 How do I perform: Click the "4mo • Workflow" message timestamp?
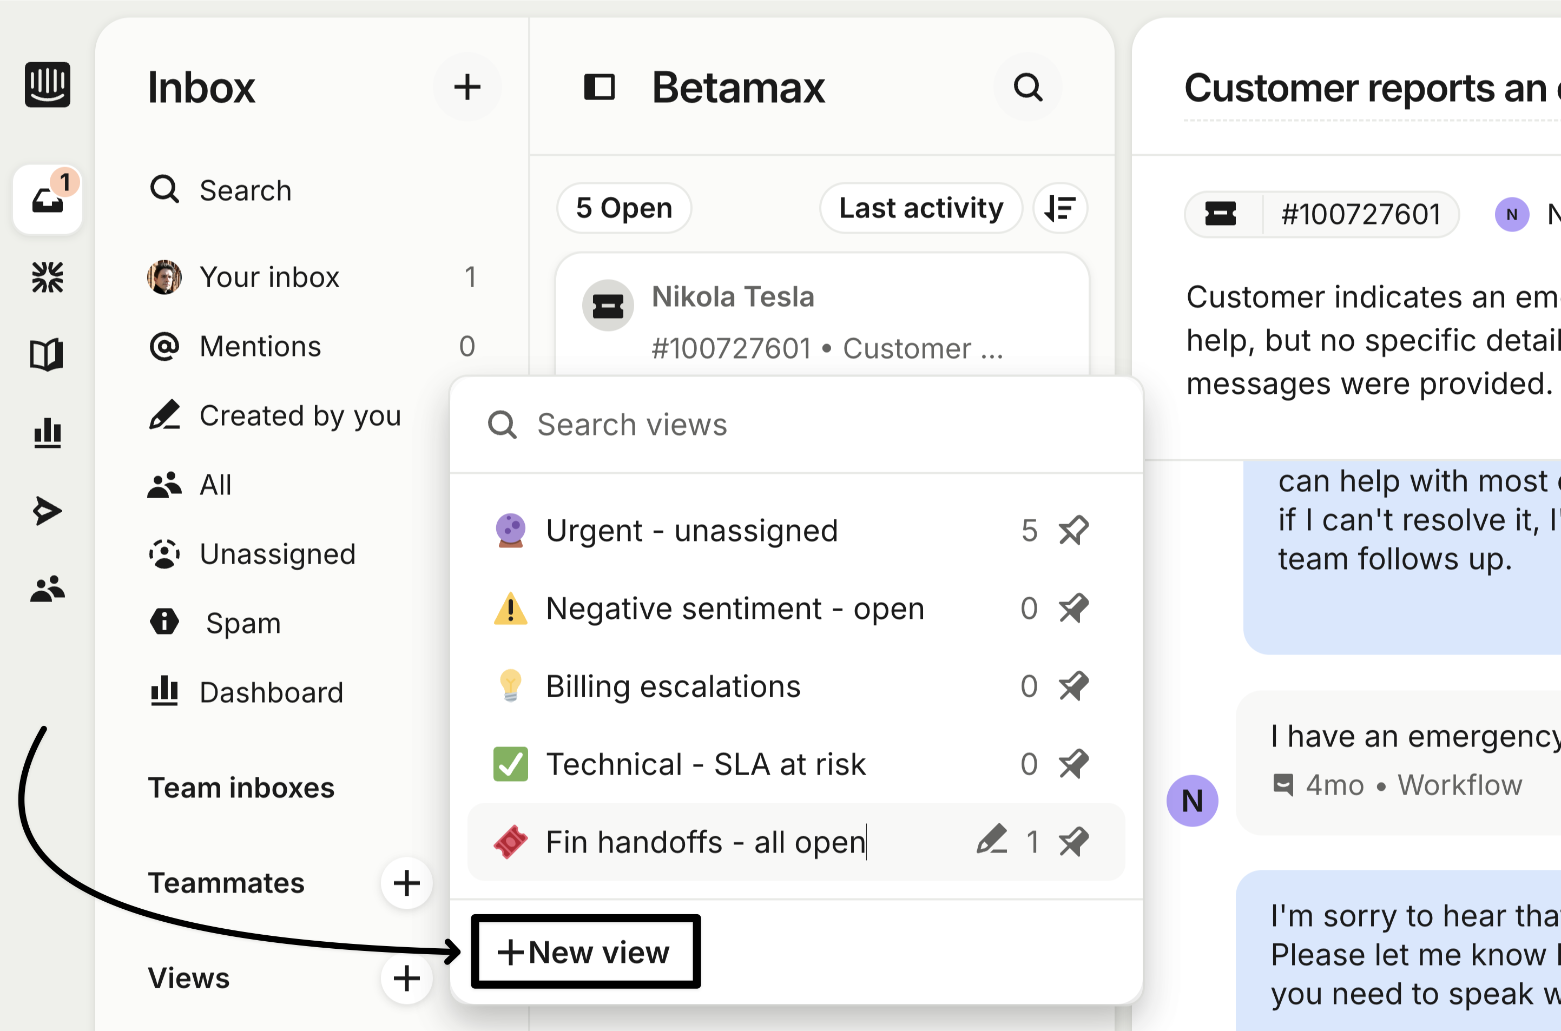[x=1414, y=784]
